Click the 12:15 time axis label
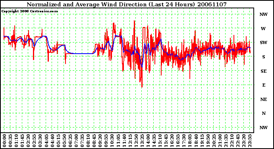Viewport: 274px width, 149px height. tap(130, 141)
